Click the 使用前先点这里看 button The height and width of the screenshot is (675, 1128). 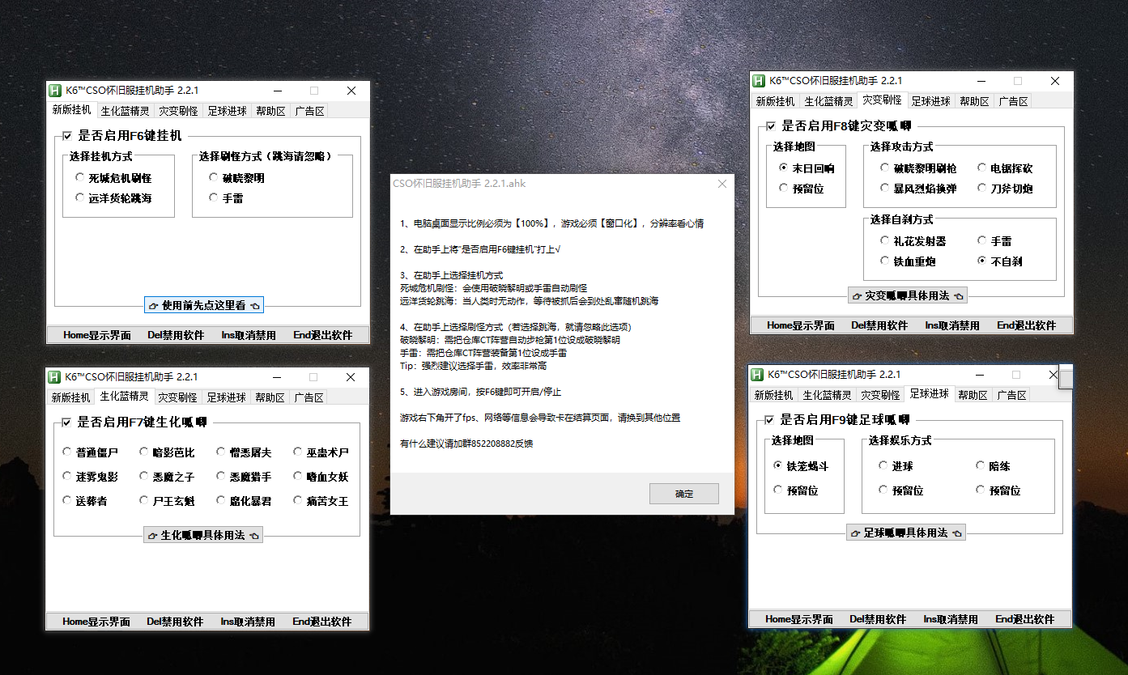[x=204, y=305]
